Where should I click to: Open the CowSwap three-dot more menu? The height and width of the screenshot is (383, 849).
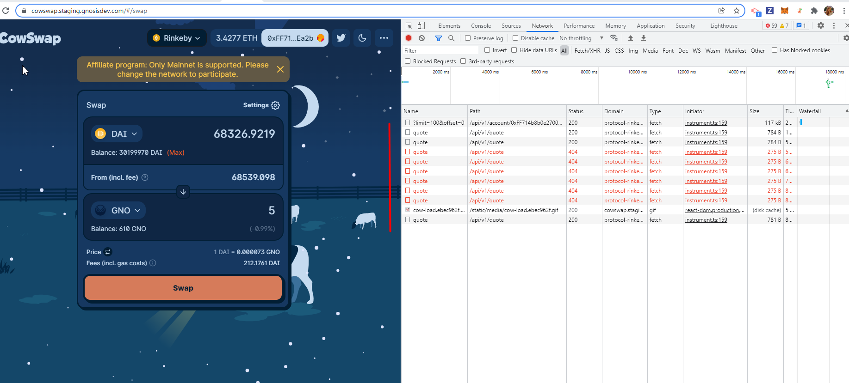point(384,38)
